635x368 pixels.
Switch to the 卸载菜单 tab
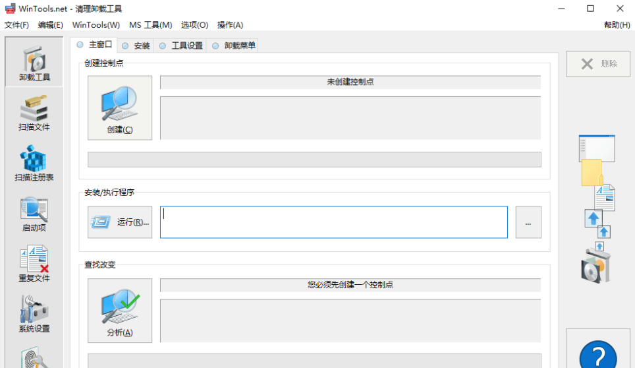234,46
